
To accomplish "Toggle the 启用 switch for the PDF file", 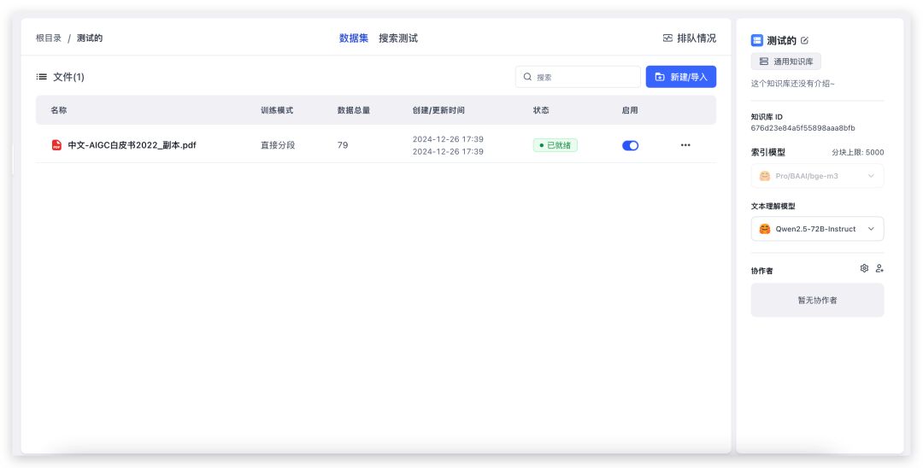I will [630, 145].
